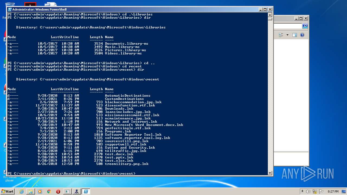Click perfectsingle.rtf.lnk entry
The image size is (347, 195).
pyautogui.click(x=128, y=128)
